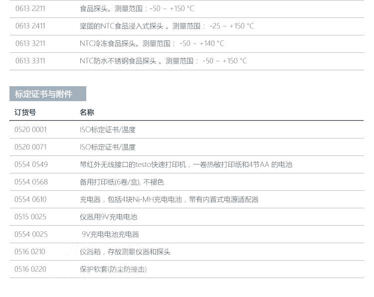Select the 坚固的NTC食品浸入式探头 description
374x297 pixels.
tap(167, 26)
